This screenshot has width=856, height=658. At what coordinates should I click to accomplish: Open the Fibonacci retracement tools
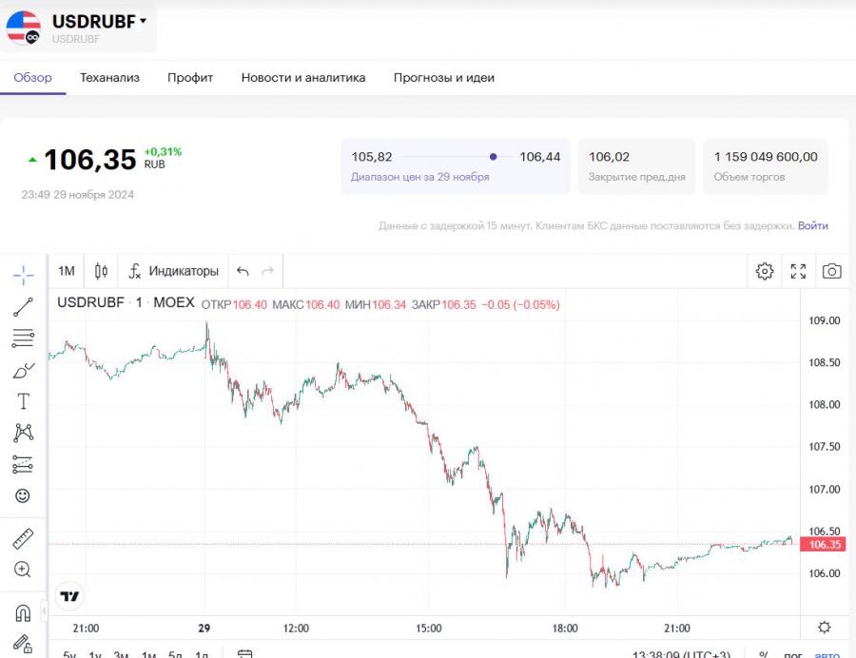click(24, 338)
